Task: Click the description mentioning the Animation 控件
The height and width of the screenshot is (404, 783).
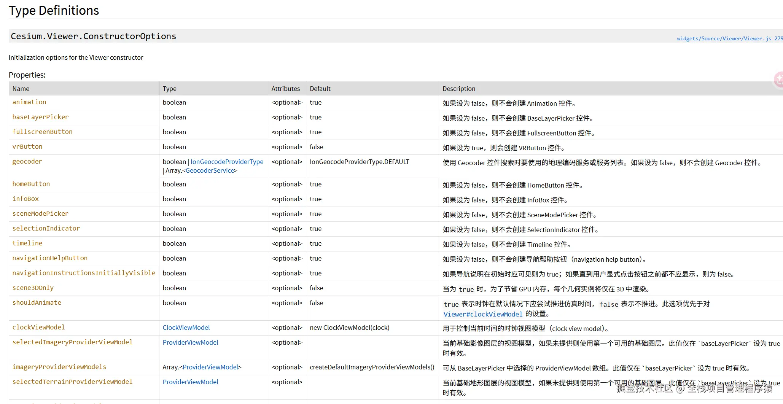Action: tap(509, 103)
